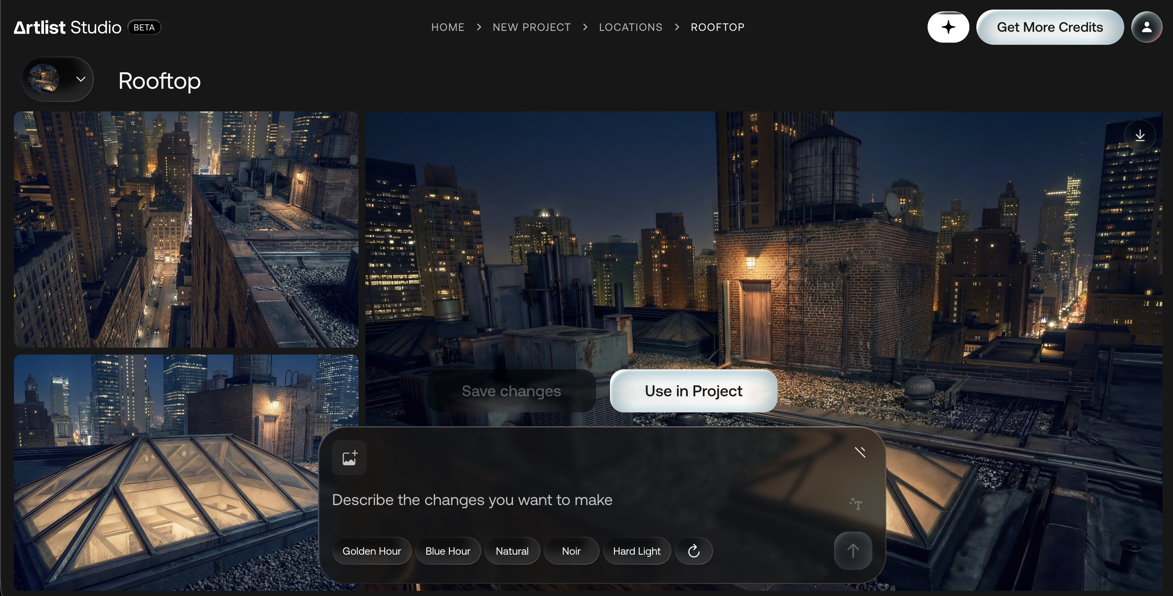
Task: Collapse the prompt panel with the diagonal arrow icon
Action: [860, 452]
